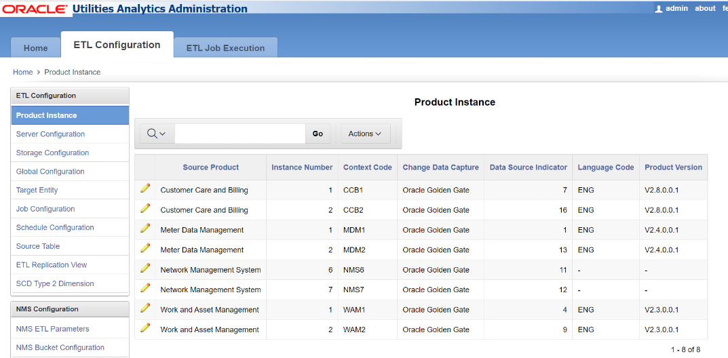Viewport: 728px width, 358px height.
Task: Click edit pencil for MDM2 row
Action: (145, 247)
